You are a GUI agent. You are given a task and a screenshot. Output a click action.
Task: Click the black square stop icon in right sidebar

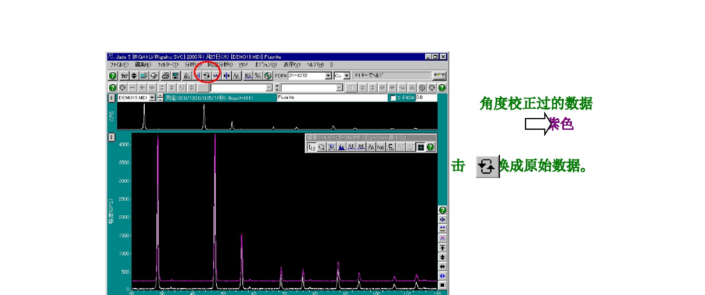click(x=443, y=285)
